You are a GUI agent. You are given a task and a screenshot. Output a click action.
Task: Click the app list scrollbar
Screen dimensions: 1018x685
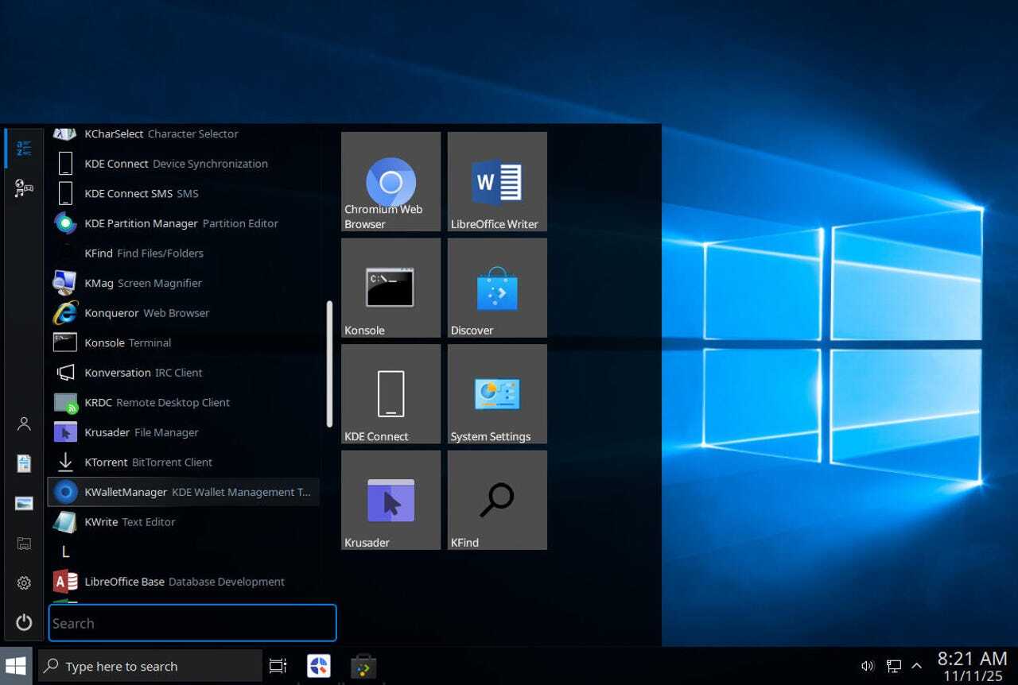(x=329, y=364)
